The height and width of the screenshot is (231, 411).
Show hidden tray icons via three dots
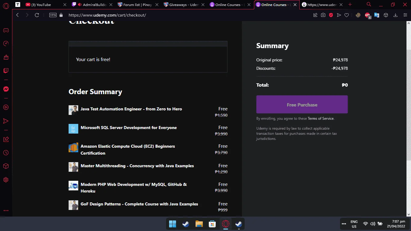point(344,224)
